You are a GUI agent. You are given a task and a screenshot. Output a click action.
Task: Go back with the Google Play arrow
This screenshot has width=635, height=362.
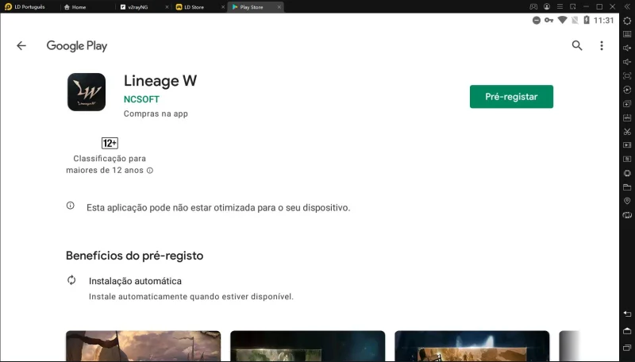(x=21, y=46)
